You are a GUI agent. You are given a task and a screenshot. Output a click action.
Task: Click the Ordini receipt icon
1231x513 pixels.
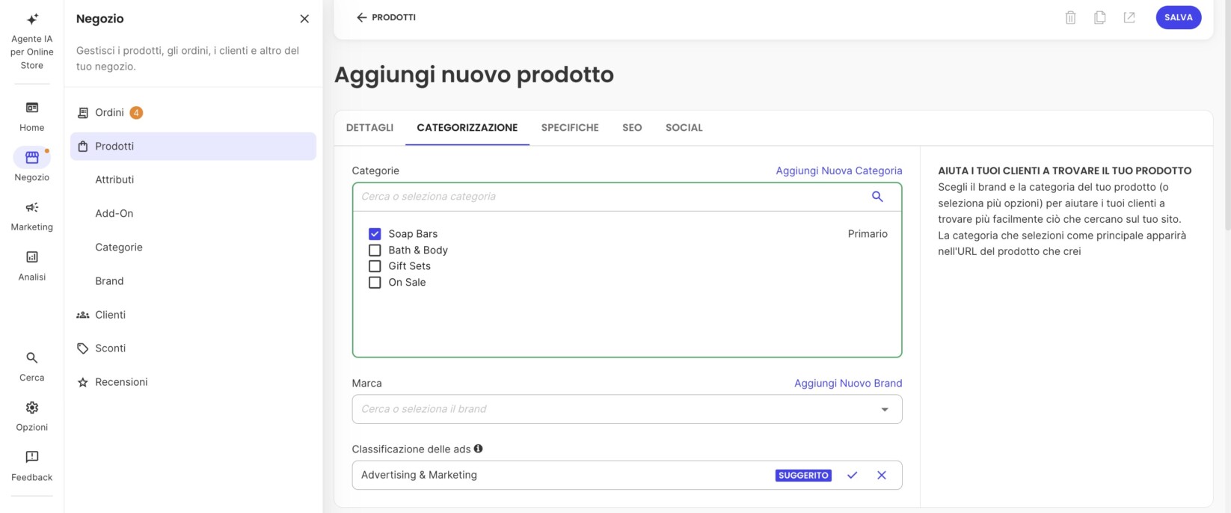83,113
